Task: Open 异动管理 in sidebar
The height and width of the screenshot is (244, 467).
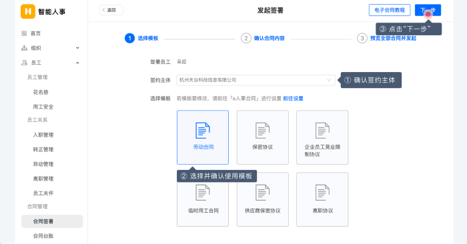Action: tap(43, 164)
